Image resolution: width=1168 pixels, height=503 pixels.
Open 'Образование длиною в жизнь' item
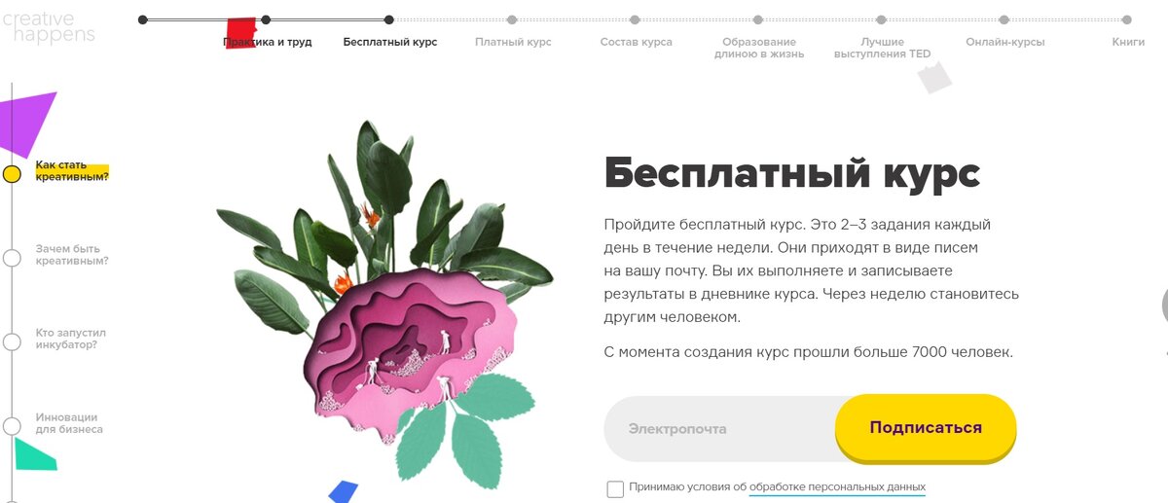pyautogui.click(x=759, y=48)
